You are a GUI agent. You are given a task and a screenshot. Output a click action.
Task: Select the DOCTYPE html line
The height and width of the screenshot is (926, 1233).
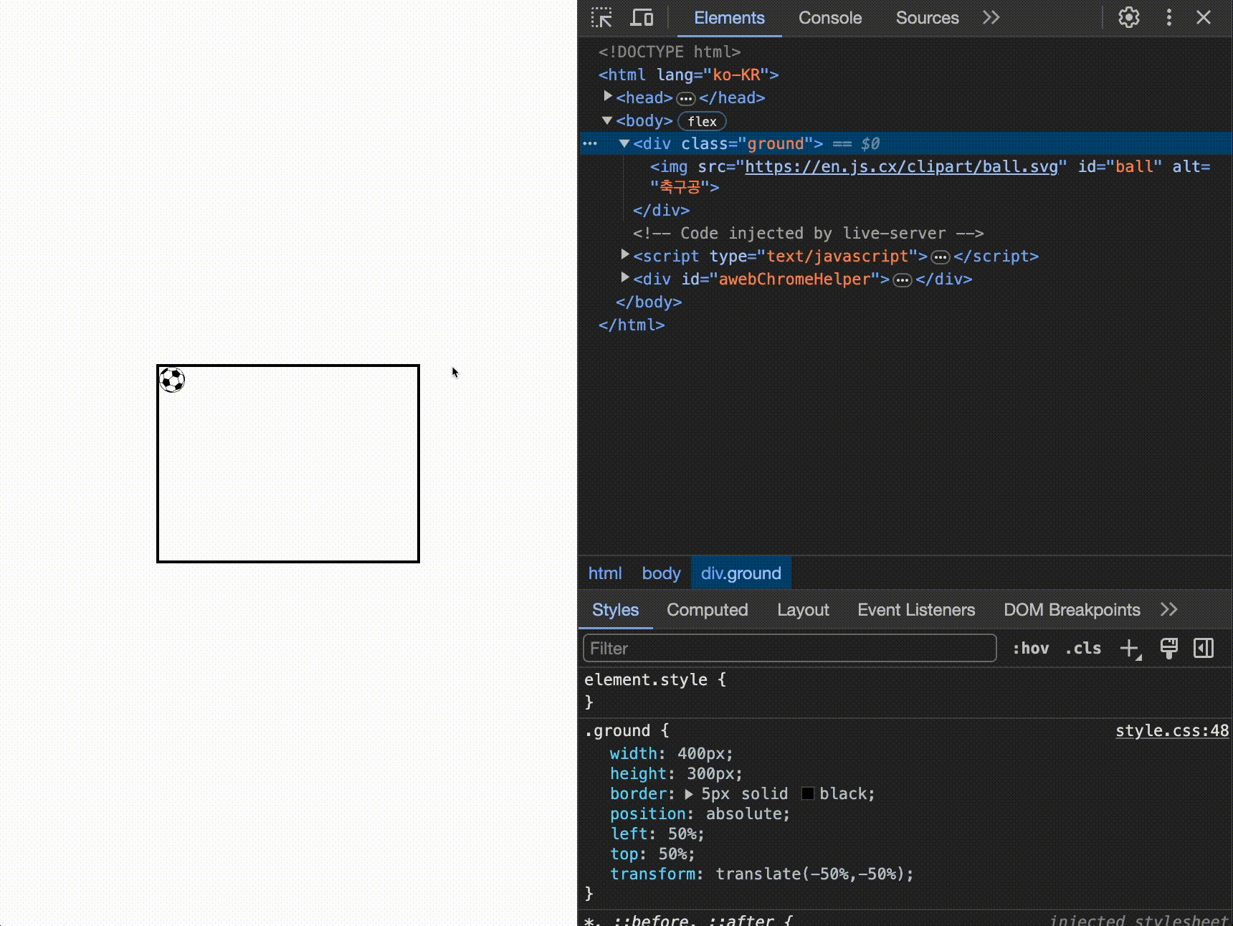tap(670, 52)
